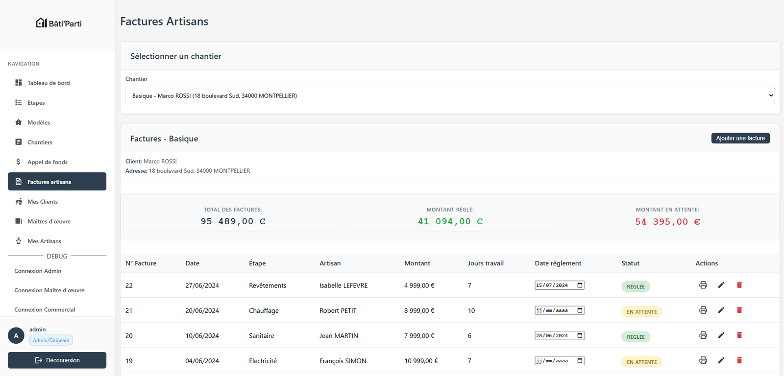The image size is (784, 376).
Task: Click Ajouter une facture button
Action: (740, 139)
